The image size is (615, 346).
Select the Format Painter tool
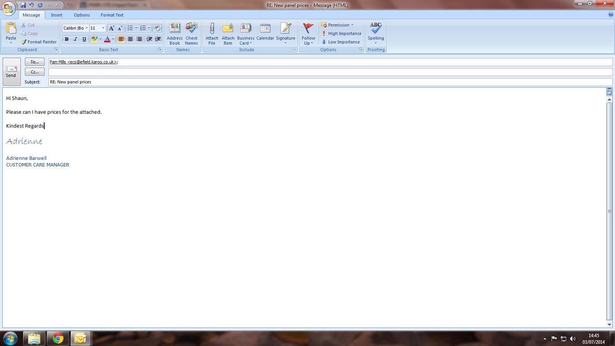(38, 42)
